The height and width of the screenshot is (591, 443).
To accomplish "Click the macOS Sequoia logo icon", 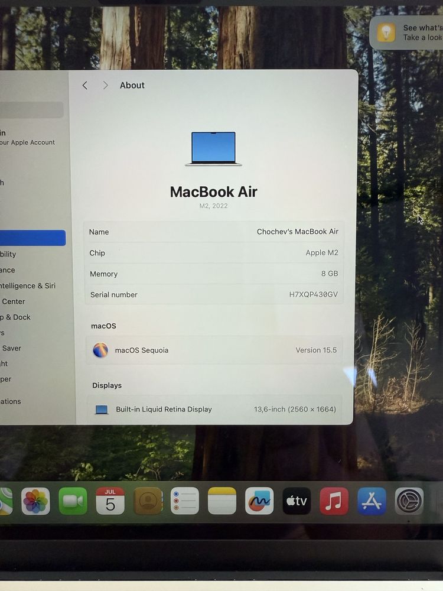I will [100, 350].
